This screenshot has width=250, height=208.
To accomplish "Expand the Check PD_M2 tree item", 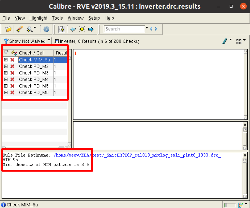I will tap(6, 66).
